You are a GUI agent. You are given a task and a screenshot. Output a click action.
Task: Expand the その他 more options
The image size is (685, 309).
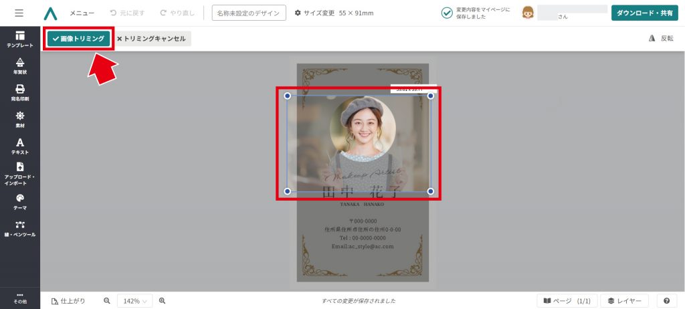pos(20,298)
